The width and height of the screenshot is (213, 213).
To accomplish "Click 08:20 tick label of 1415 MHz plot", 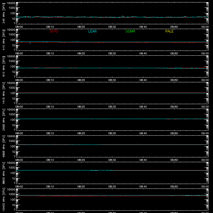I will 81,107.
